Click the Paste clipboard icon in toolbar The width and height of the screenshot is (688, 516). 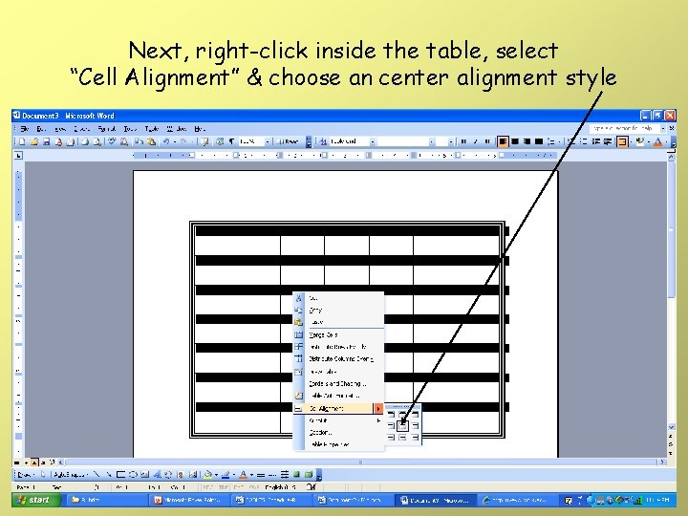click(x=151, y=141)
